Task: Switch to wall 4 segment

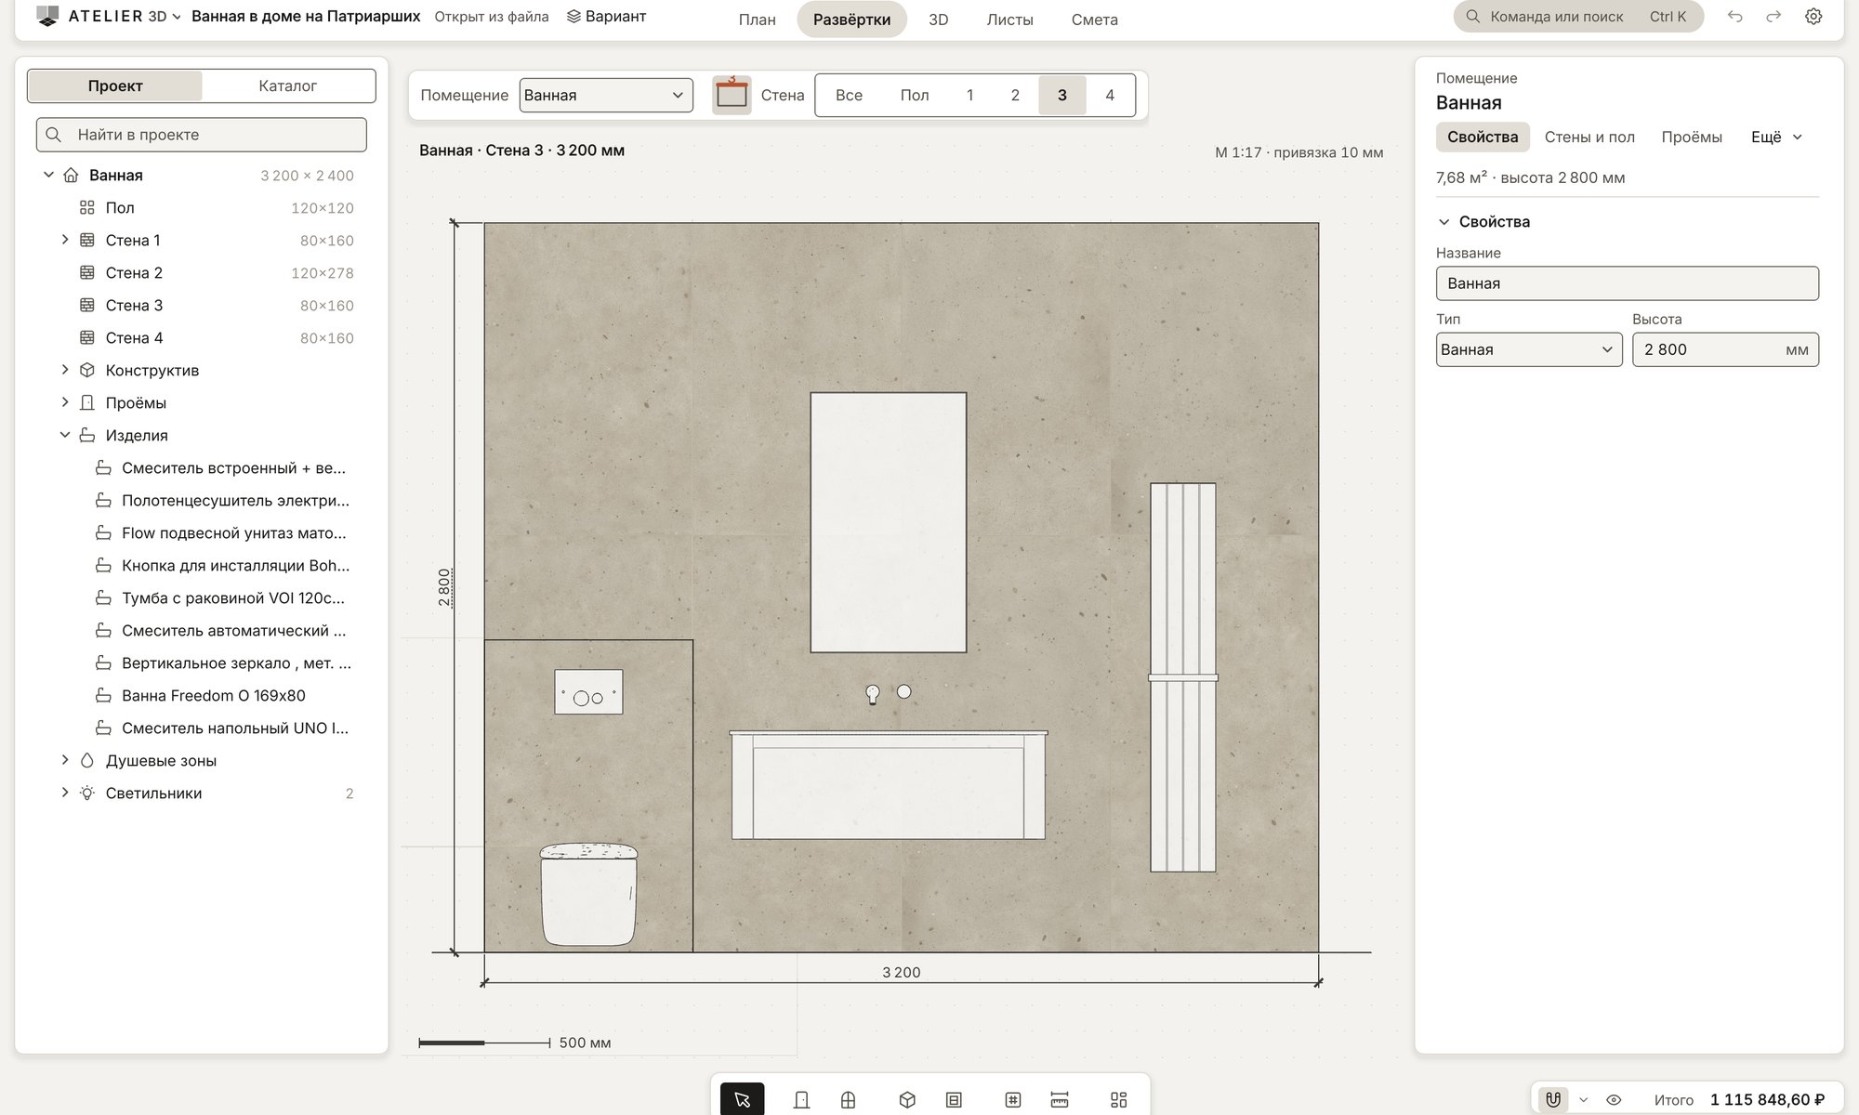Action: tap(1110, 95)
